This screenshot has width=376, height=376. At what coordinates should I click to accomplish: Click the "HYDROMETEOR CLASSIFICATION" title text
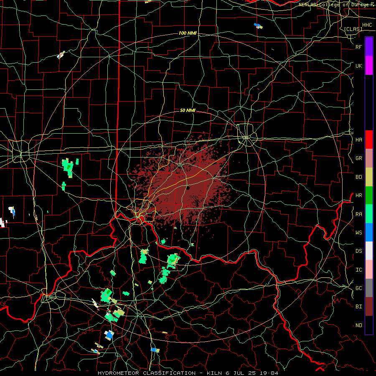[147, 373]
